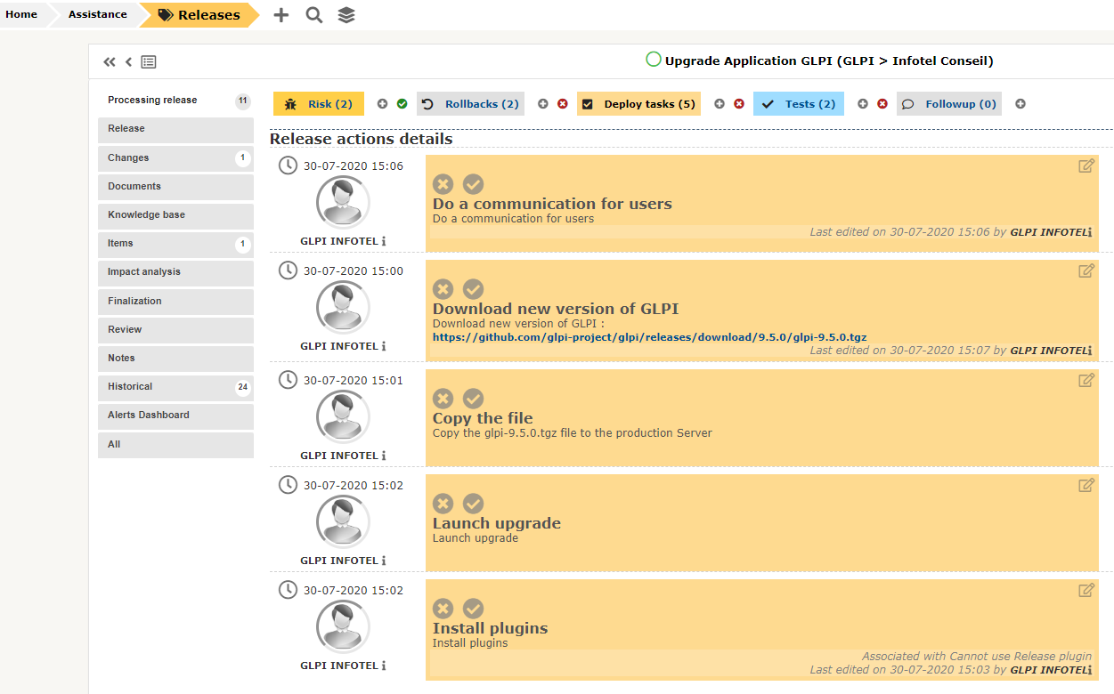Show user info icon under 15:02 Install plugins avatar
Screen dimensions: 1114x694
click(384, 666)
